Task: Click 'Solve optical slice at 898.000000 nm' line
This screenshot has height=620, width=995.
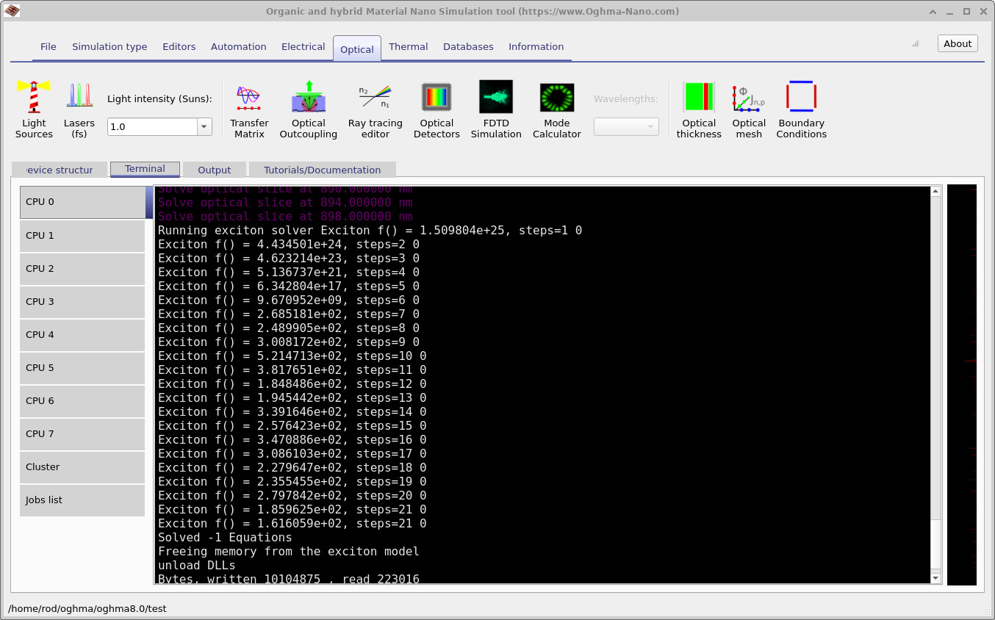Action: [x=285, y=217]
